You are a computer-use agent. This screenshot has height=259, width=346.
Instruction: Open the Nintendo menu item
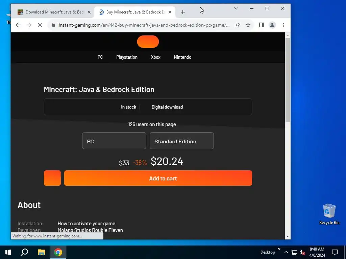(x=182, y=57)
